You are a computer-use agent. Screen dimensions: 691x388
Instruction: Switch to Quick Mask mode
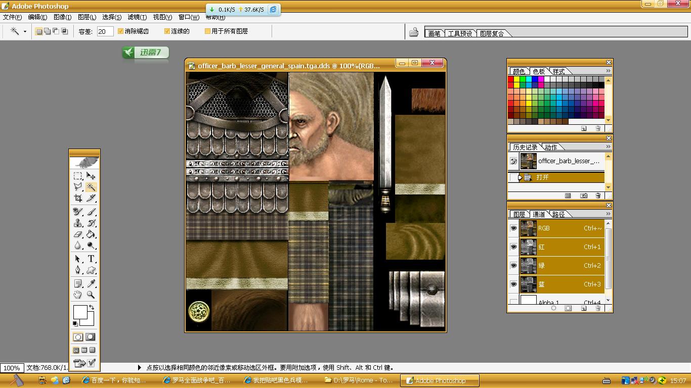[x=91, y=337]
